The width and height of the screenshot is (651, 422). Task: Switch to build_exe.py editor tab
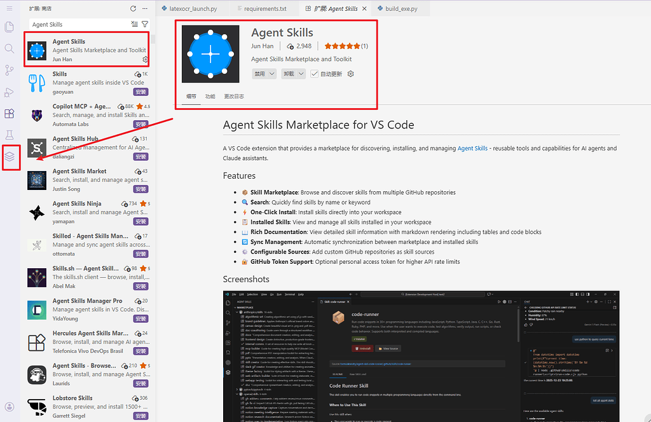pos(401,8)
